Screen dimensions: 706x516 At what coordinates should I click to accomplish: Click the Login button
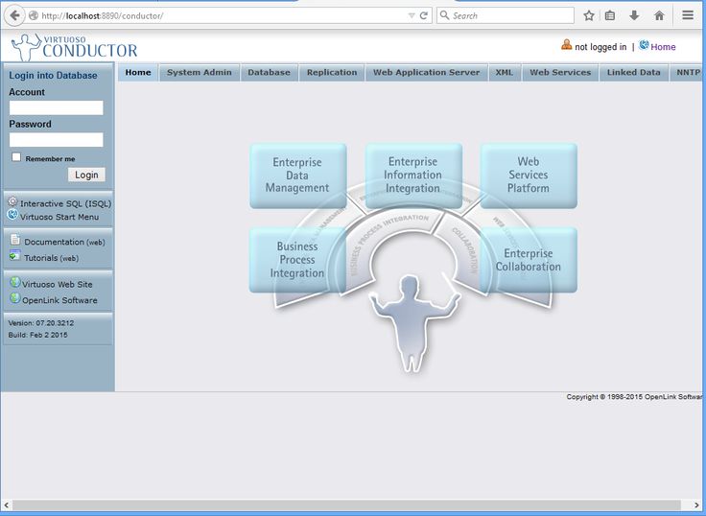pyautogui.click(x=86, y=175)
